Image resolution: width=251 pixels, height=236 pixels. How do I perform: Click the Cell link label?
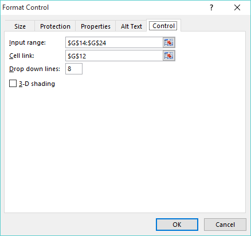coord(22,56)
